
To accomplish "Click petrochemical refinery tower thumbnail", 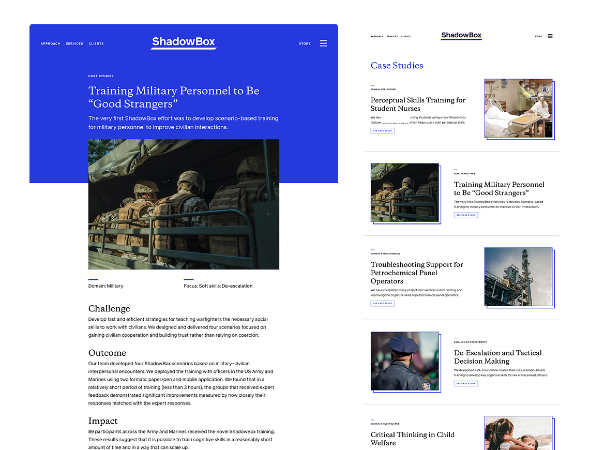I will [518, 276].
